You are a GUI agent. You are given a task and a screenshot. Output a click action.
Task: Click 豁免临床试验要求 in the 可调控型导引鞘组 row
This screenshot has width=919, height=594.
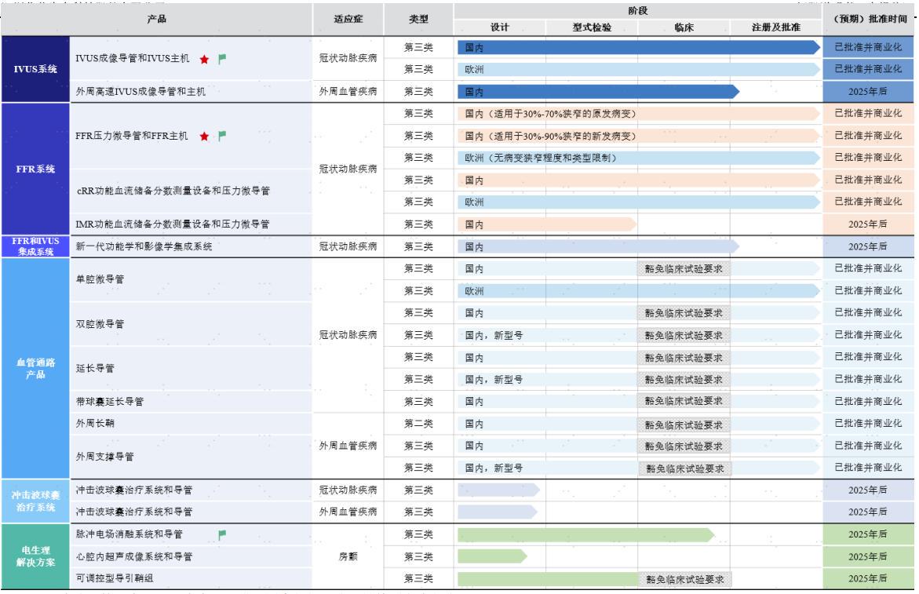coord(684,579)
